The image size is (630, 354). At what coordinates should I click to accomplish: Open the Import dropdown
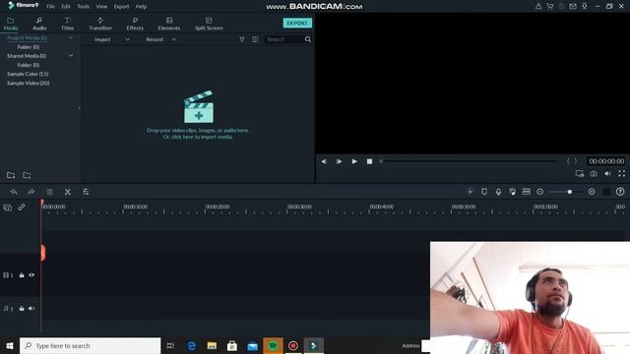[111, 39]
